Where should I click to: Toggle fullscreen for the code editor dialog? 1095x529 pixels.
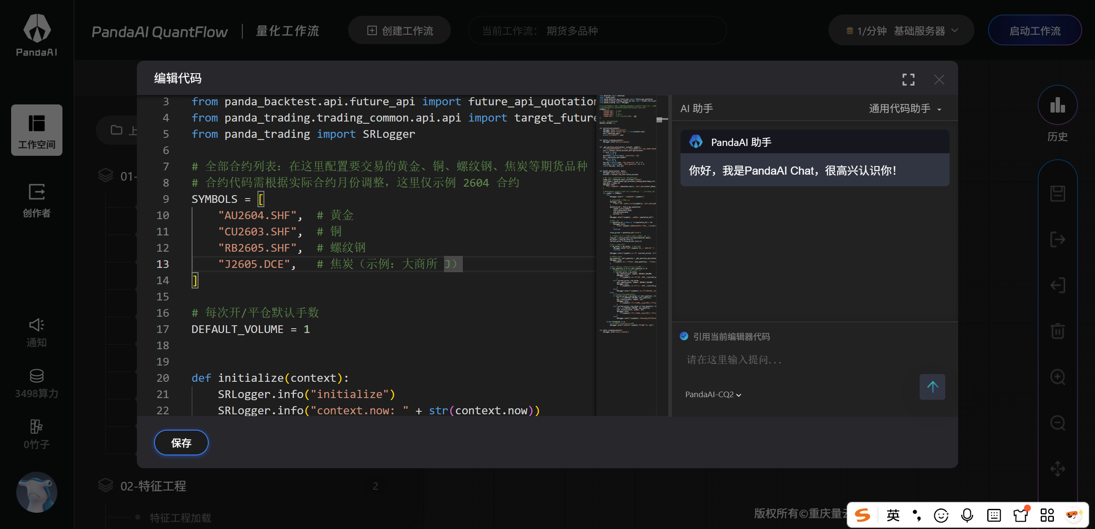point(909,79)
